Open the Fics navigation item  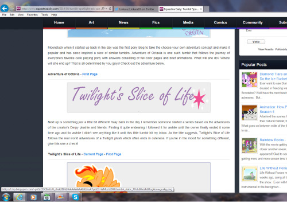[156, 22]
